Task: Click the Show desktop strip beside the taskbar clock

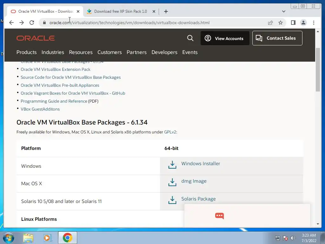Action: (x=322, y=238)
